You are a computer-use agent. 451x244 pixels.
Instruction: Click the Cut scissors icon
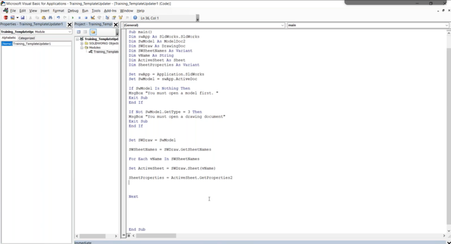point(30,18)
